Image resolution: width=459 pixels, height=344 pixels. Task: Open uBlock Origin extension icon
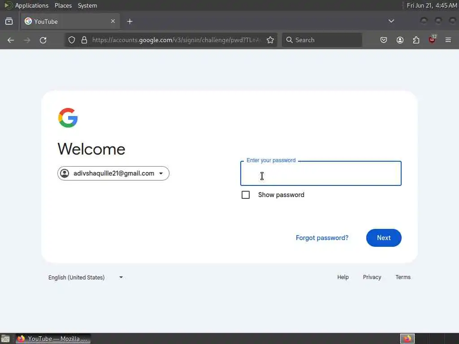click(x=432, y=39)
